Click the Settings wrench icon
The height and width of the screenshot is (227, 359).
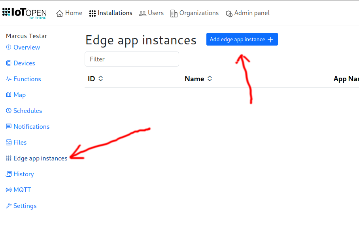[x=9, y=206]
